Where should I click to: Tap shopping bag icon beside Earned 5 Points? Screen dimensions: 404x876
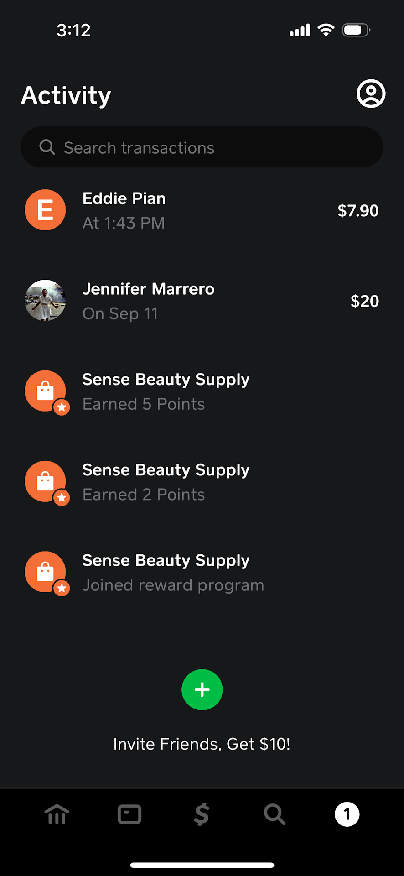45,391
